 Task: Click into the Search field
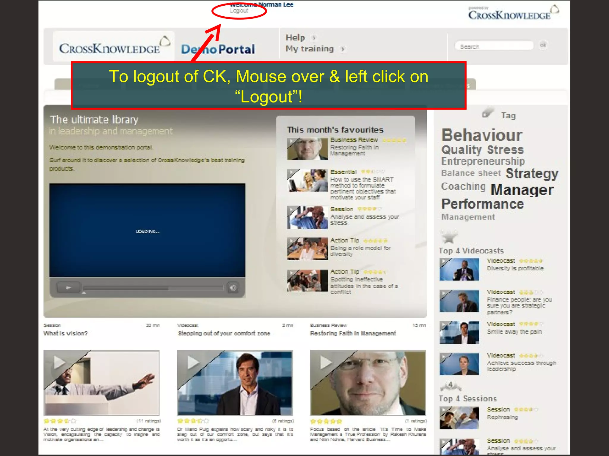click(494, 46)
